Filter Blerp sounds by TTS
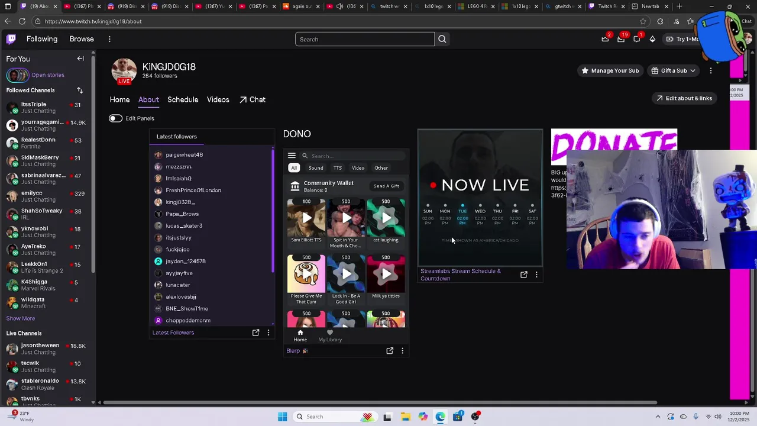Viewport: 757px width, 426px height. pos(337,168)
